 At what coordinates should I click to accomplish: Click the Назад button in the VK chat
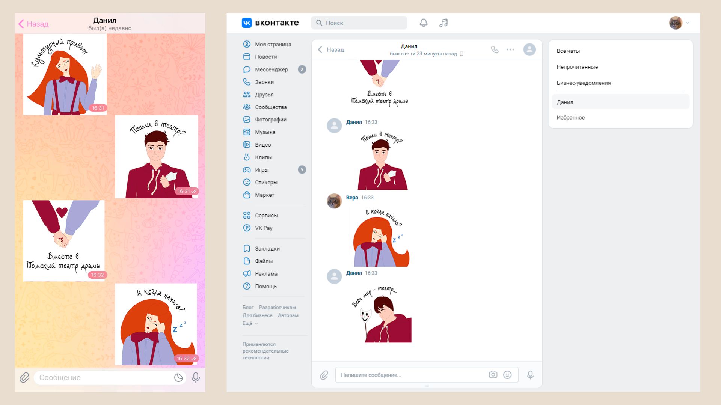coord(331,49)
